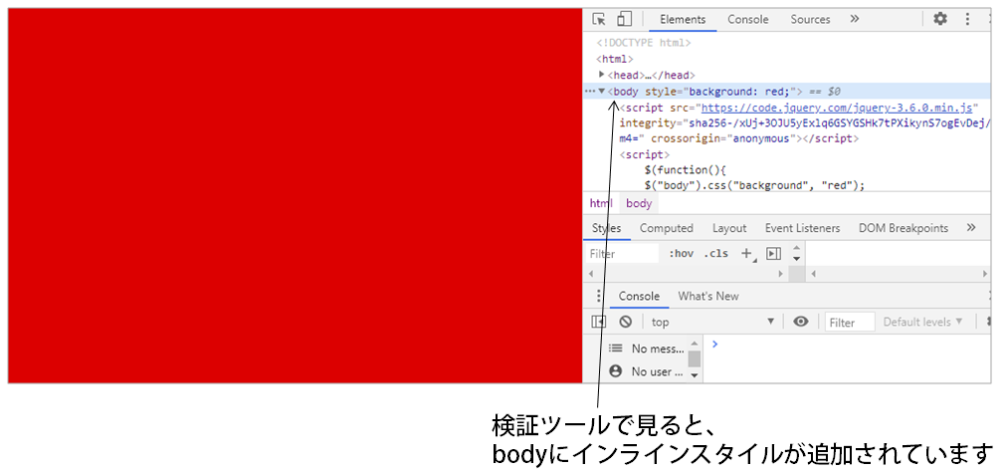Click the console prompt chevron
This screenshot has height=471, width=1004.
point(714,345)
